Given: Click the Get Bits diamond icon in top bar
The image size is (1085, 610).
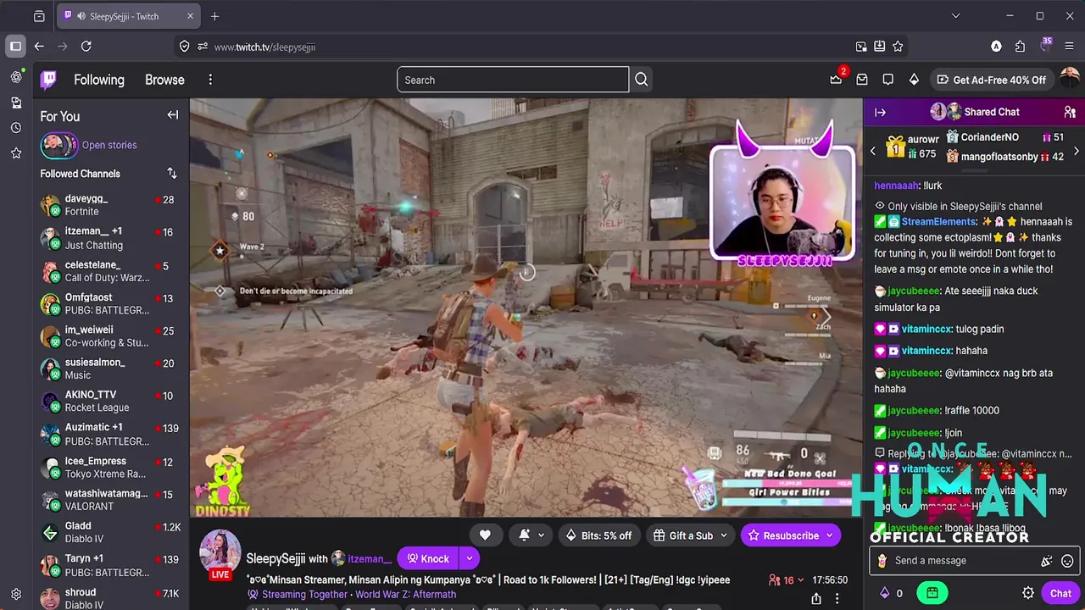Looking at the screenshot, I should (x=914, y=80).
